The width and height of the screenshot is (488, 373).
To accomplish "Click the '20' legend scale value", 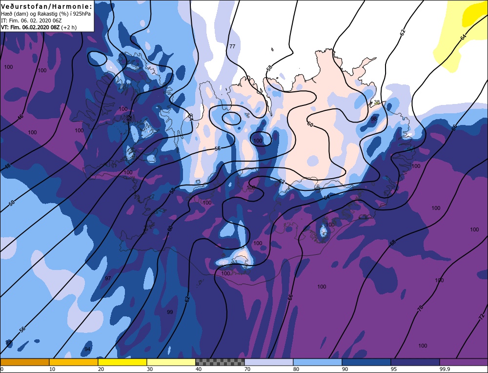I will 101,369.
